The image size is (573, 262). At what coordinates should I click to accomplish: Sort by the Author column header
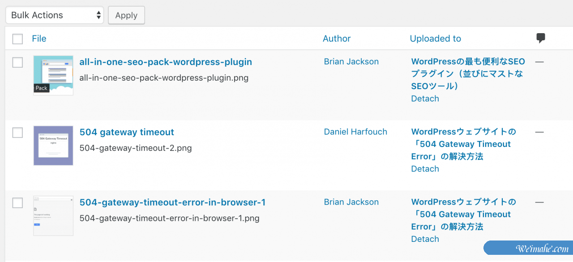[x=337, y=39]
